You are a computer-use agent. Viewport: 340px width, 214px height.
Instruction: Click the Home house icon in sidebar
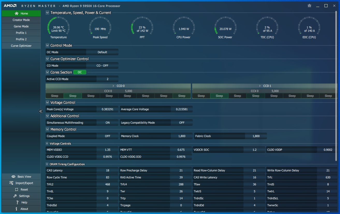pos(17,13)
